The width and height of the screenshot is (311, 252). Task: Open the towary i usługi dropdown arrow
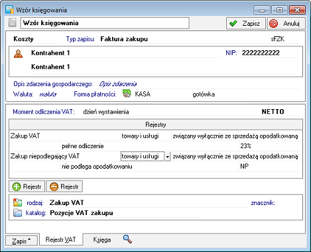click(x=167, y=157)
